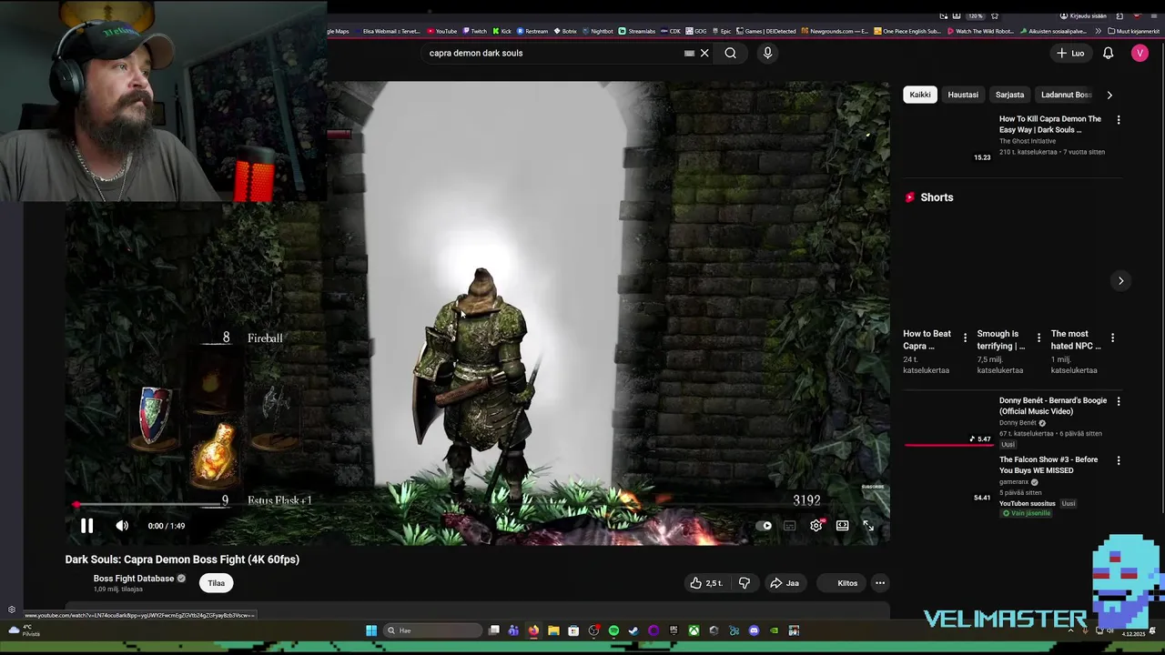This screenshot has width=1165, height=655.
Task: Open Firefox from the taskbar
Action: click(533, 630)
